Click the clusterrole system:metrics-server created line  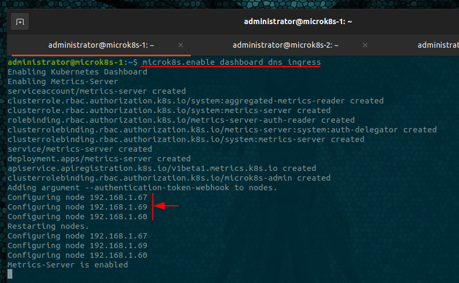[x=169, y=110]
